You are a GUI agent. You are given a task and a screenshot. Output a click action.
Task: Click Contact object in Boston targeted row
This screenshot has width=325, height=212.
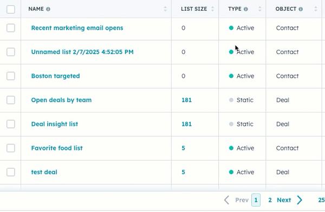pyautogui.click(x=287, y=76)
